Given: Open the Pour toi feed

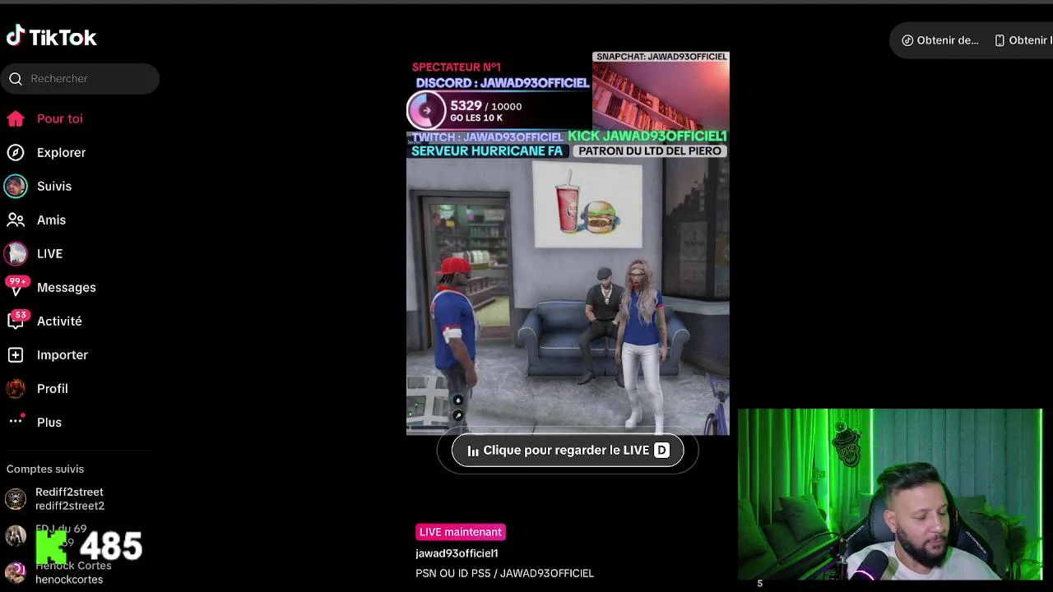Looking at the screenshot, I should pyautogui.click(x=59, y=118).
